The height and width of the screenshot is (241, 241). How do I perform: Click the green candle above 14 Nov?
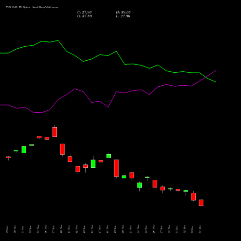pyautogui.click(x=93, y=163)
